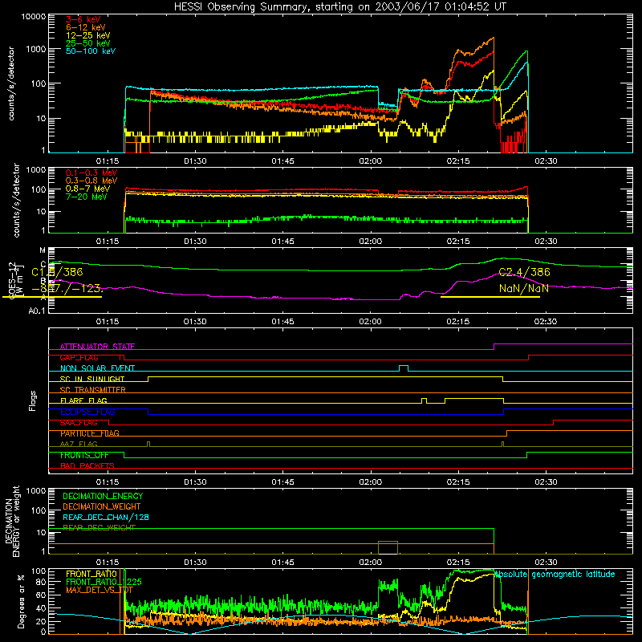Click the DECIMATION_ENERGY legend label
This screenshot has height=642, width=642.
pyautogui.click(x=103, y=496)
